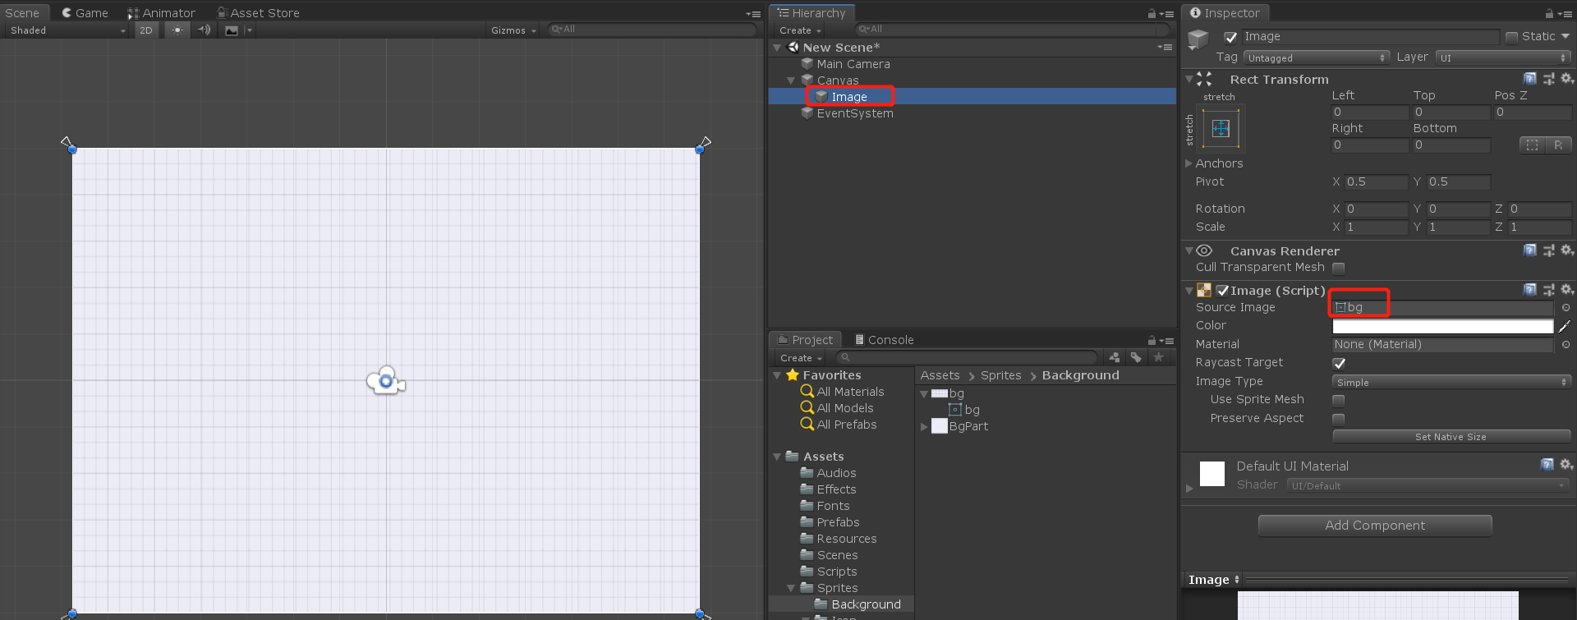Toggle Rect Transform raw edit mode R

[1558, 145]
